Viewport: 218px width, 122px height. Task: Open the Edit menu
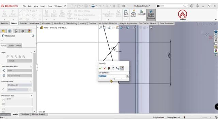30,6
